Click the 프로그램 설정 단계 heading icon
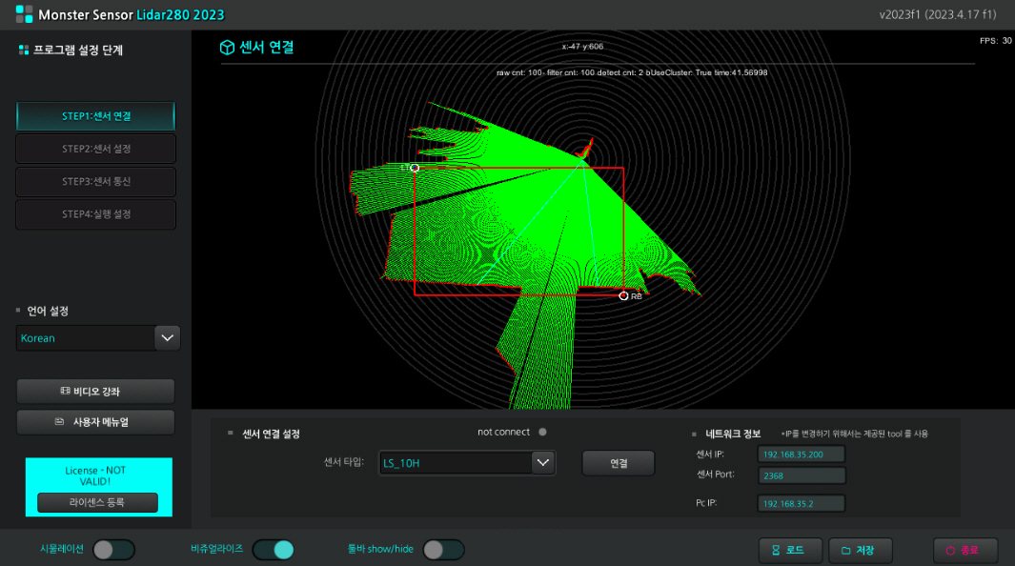The width and height of the screenshot is (1015, 566). (x=24, y=50)
